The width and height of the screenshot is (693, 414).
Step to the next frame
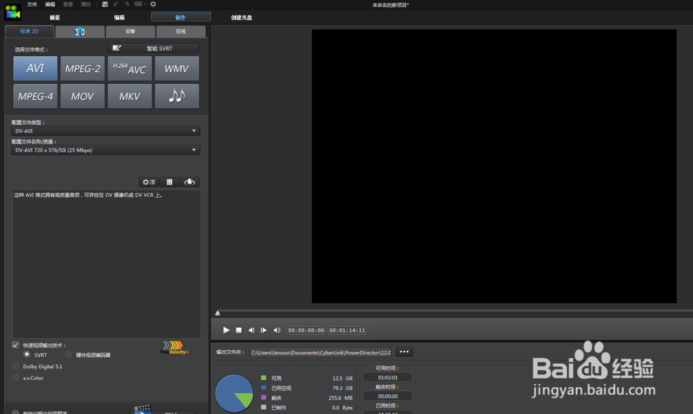click(x=263, y=330)
